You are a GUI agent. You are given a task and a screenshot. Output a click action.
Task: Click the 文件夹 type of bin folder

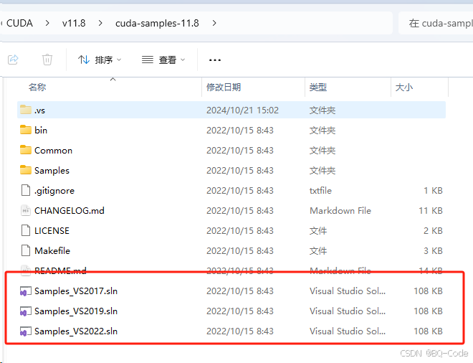(x=322, y=130)
